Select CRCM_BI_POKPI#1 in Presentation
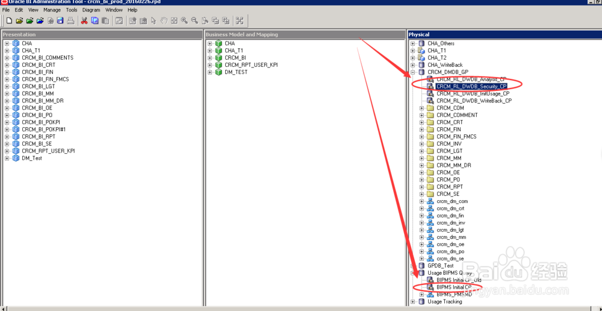 point(44,130)
